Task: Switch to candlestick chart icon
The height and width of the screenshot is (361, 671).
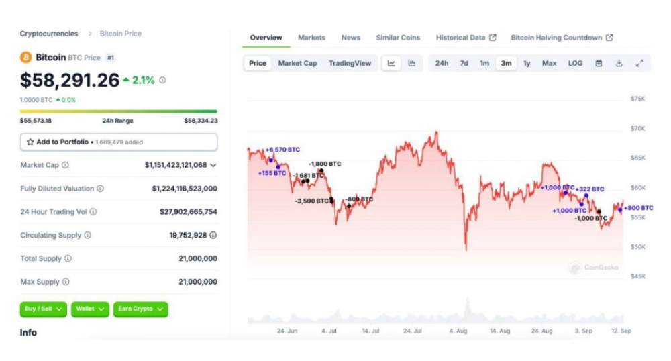Action: [x=411, y=64]
